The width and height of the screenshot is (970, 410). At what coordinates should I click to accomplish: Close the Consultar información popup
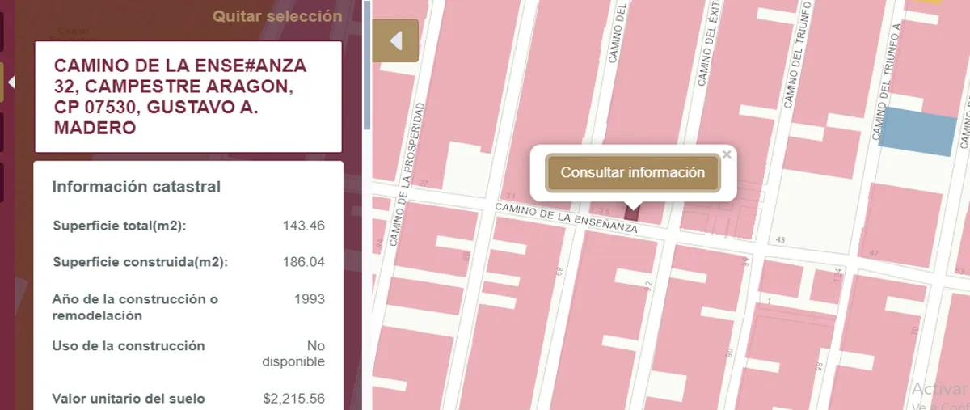(x=727, y=154)
